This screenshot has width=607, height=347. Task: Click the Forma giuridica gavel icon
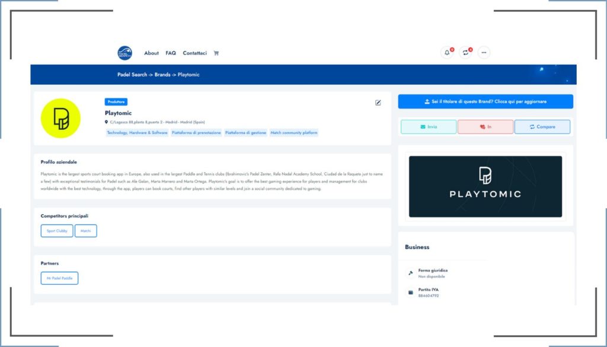click(x=411, y=273)
